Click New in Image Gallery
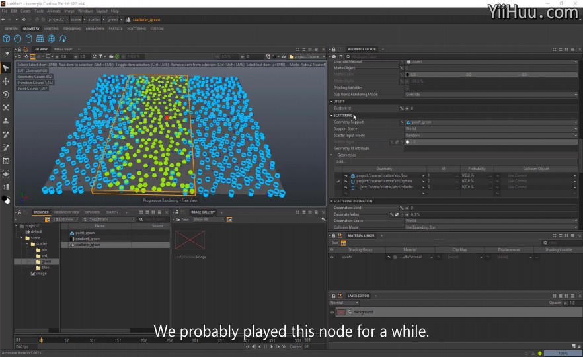583x357 pixels. point(182,219)
